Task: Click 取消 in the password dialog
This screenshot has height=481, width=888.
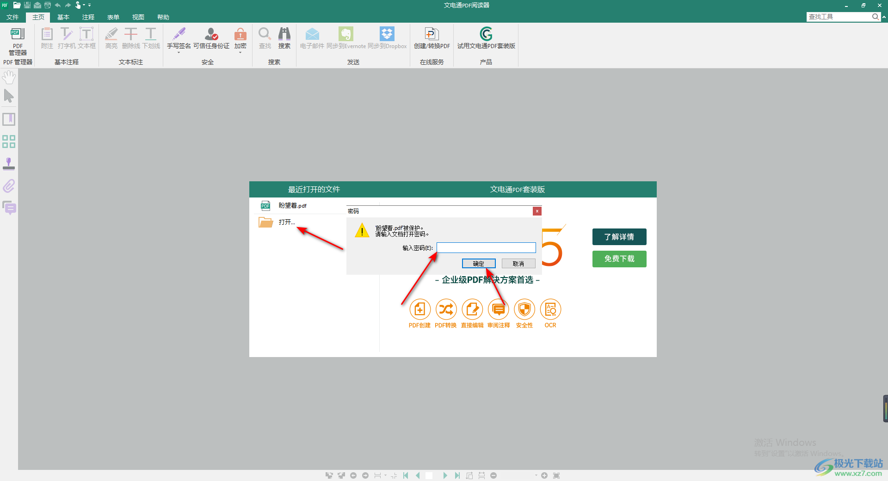Action: click(x=518, y=264)
